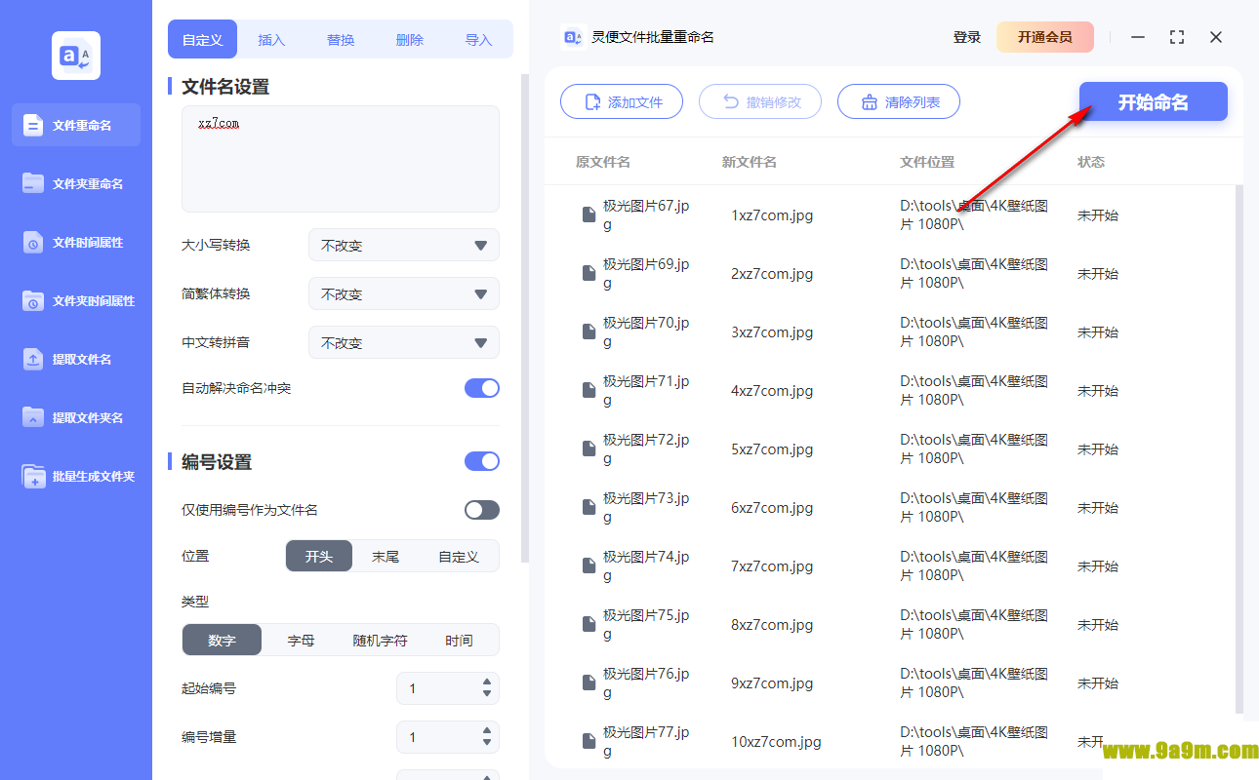Click the app logo icon in sidebar
This screenshot has width=1259, height=780.
click(x=76, y=56)
